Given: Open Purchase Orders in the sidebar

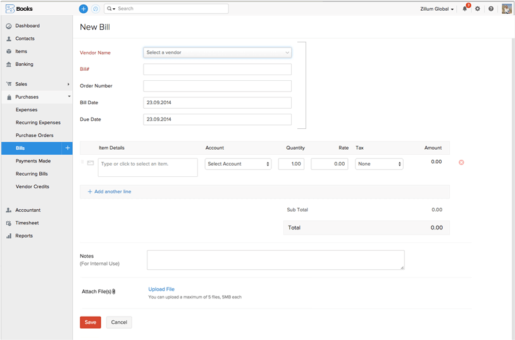Looking at the screenshot, I should (34, 135).
